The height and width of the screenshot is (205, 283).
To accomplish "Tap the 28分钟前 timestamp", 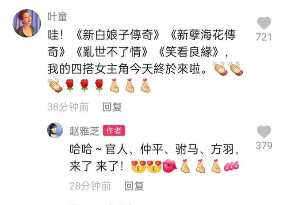I will click(x=90, y=186).
